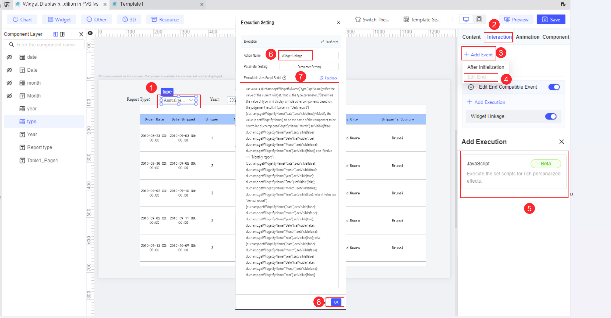Open Template Settings
The width and height of the screenshot is (611, 318).
(x=422, y=20)
